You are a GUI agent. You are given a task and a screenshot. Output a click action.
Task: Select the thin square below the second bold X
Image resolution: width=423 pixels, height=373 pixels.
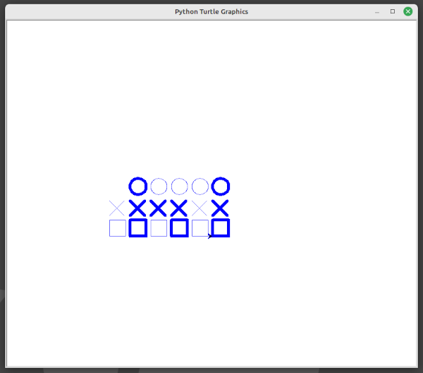click(x=159, y=228)
